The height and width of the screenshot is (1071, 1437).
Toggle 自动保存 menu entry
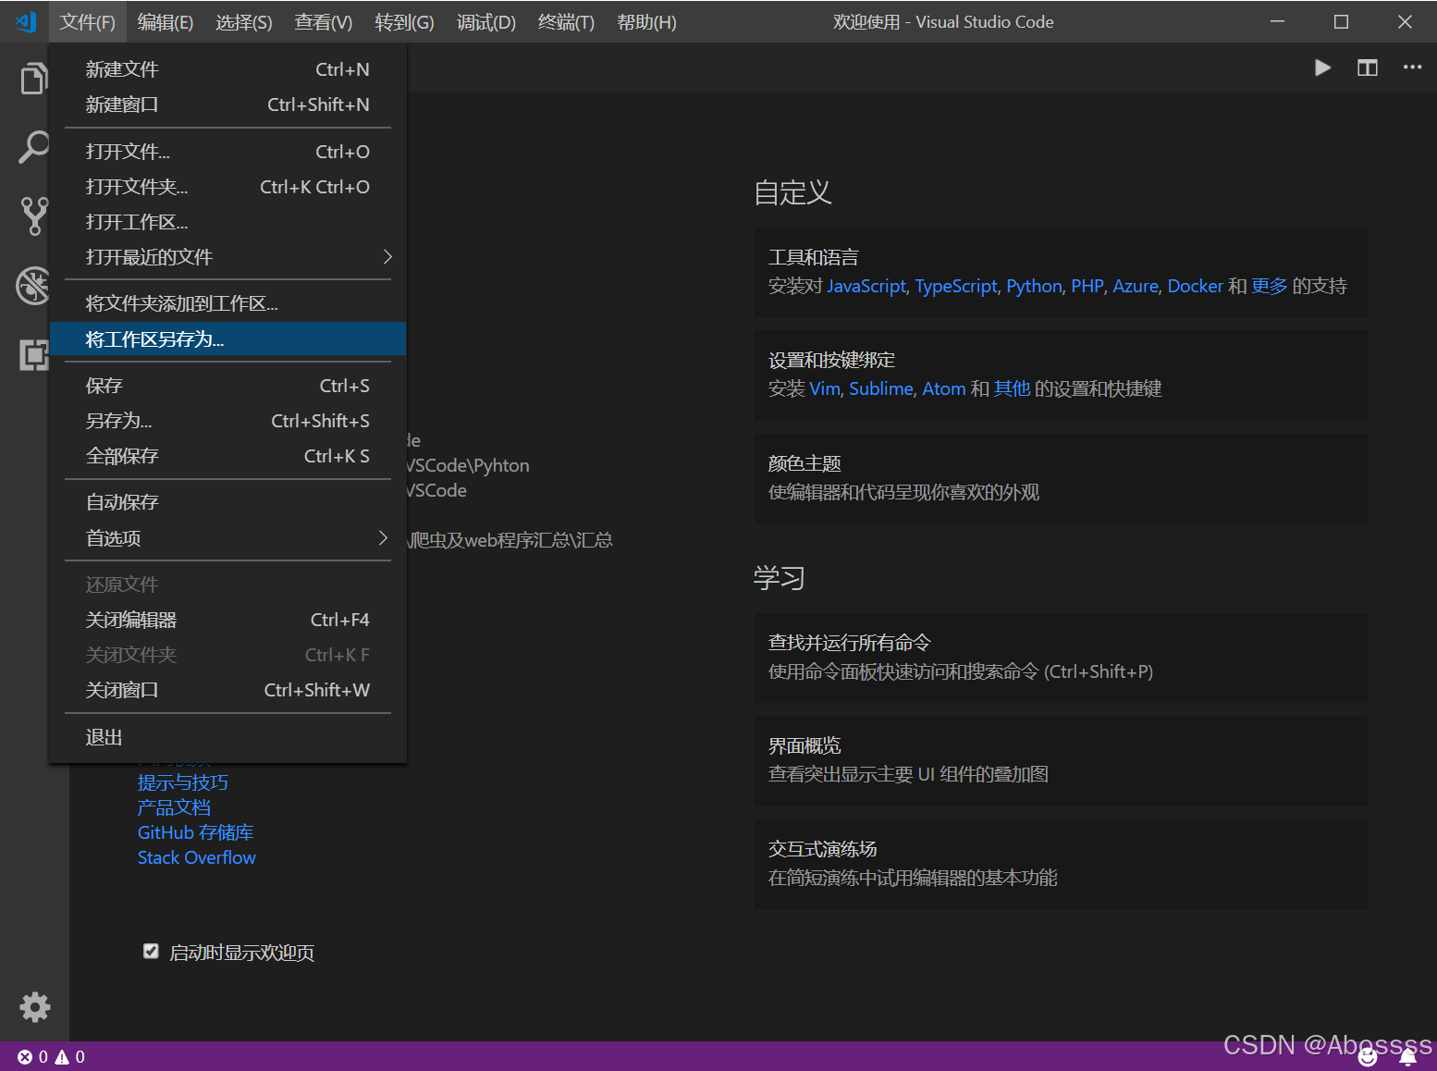point(227,502)
